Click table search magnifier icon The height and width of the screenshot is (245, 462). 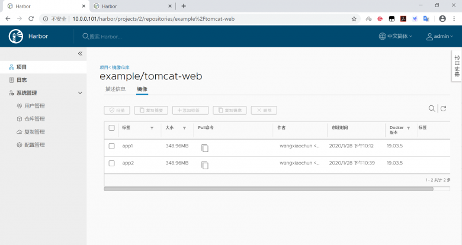[432, 109]
